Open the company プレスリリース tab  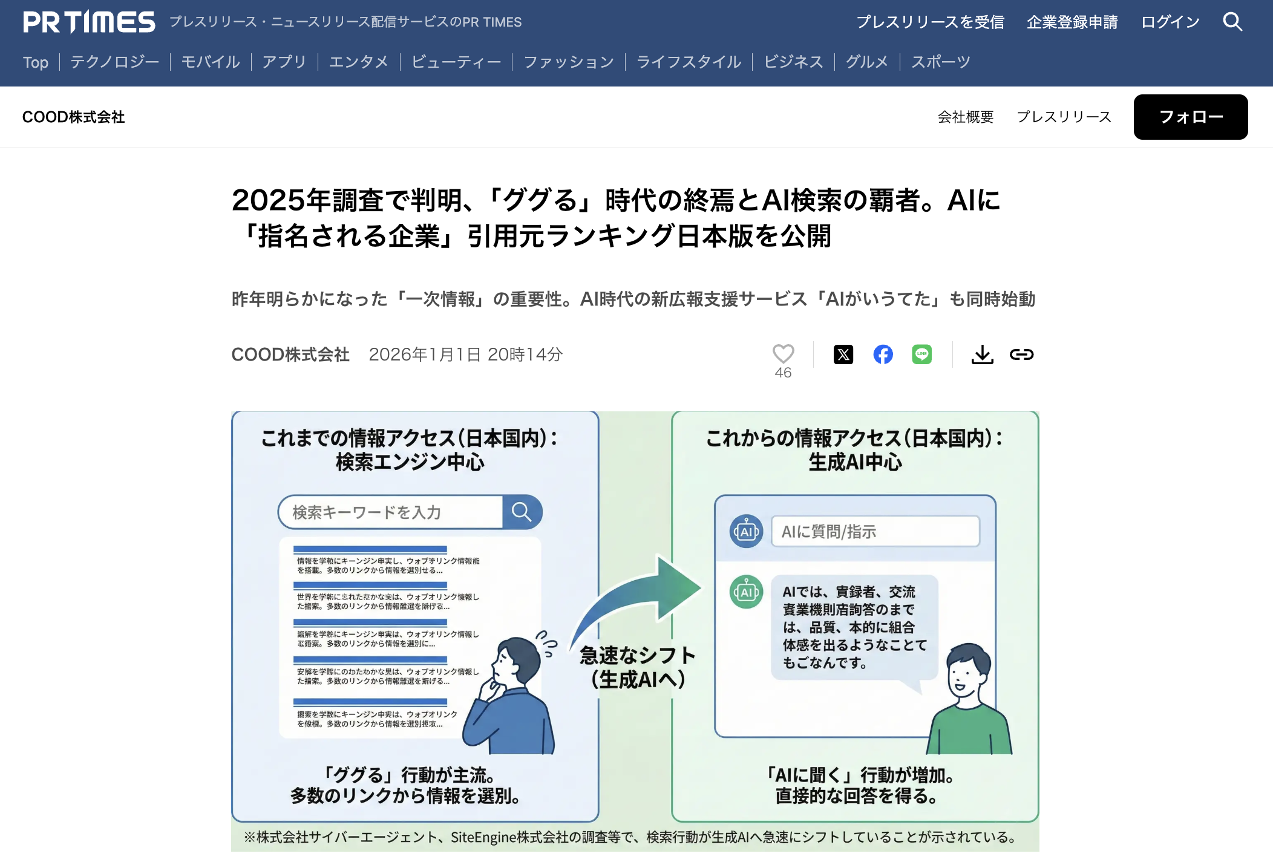1064,117
